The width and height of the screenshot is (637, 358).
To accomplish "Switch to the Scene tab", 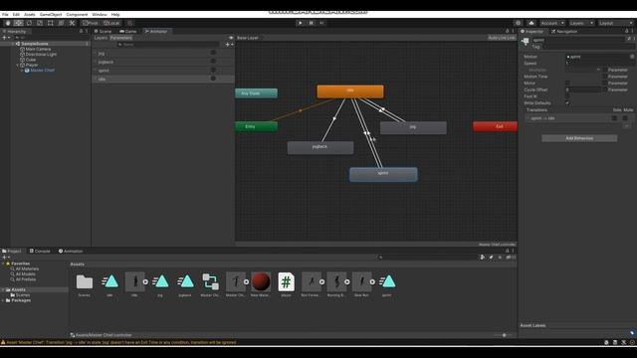I will (104, 31).
